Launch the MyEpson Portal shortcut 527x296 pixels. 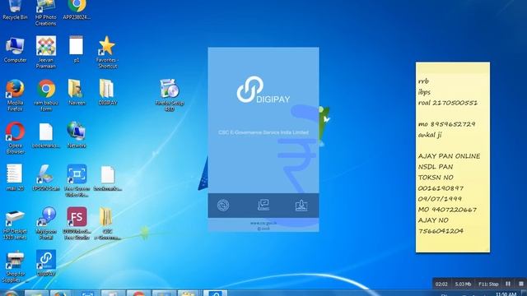pos(46,224)
